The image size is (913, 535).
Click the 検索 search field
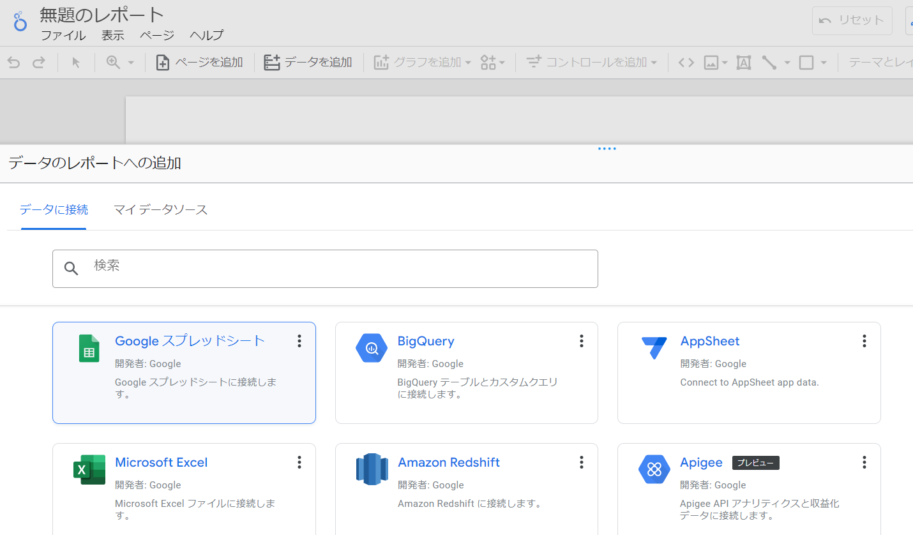pos(325,268)
